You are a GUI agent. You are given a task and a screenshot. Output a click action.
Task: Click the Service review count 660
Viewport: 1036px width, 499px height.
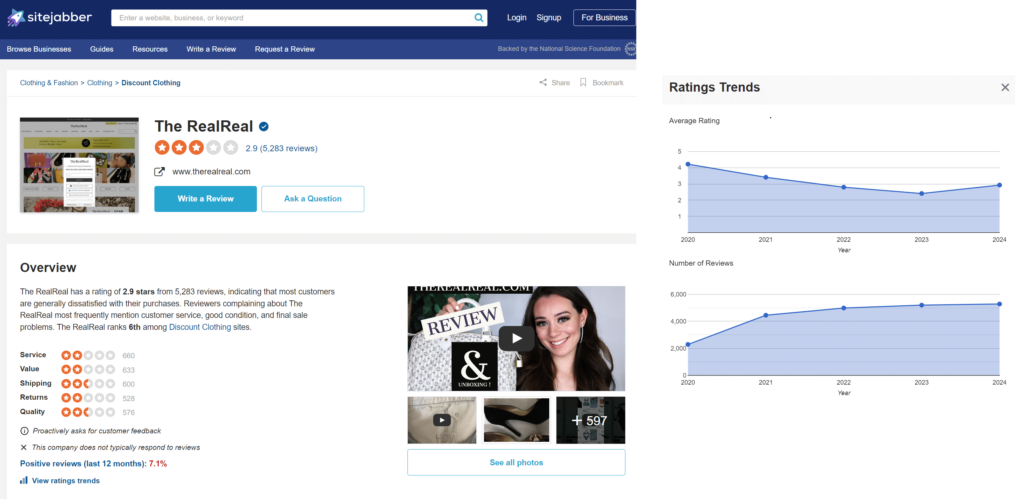129,355
